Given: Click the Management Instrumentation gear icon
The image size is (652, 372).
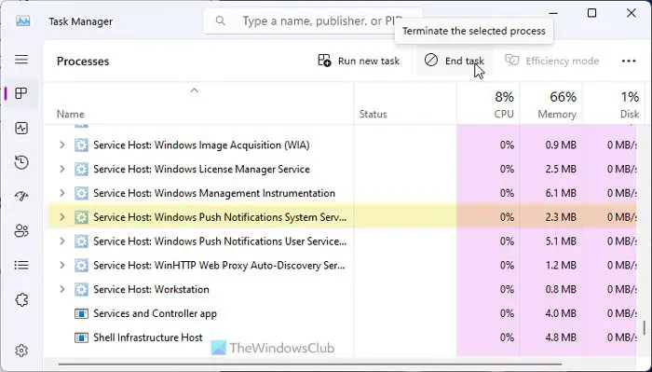Looking at the screenshot, I should (x=81, y=193).
